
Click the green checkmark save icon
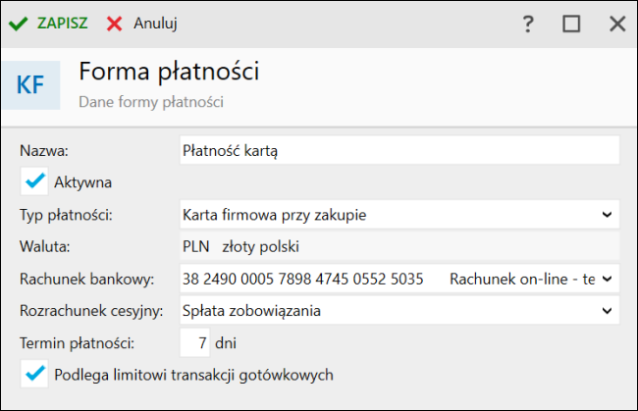tap(19, 24)
